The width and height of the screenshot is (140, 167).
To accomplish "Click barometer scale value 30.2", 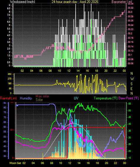I will coord(130,33).
